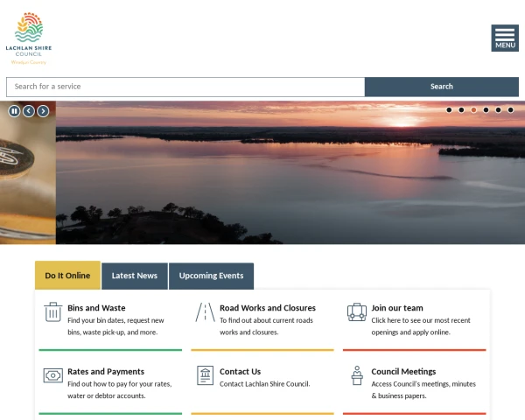Screen dimensions: 525x420
Task: Pause the image carousel
Action: 14,111
